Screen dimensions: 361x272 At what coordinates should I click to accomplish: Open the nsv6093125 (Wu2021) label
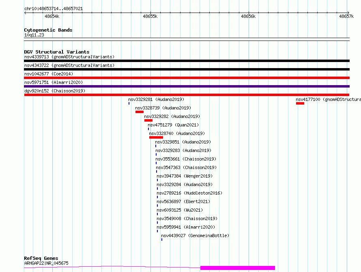pyautogui.click(x=180, y=210)
